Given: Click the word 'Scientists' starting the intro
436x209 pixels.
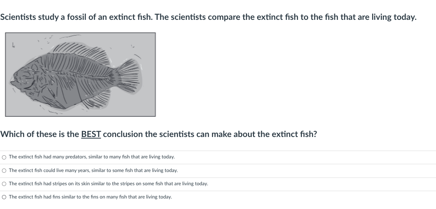Looking at the screenshot, I should point(18,17).
